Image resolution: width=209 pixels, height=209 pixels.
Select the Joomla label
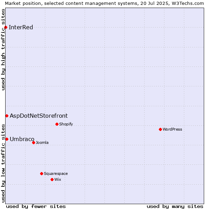click(x=42, y=142)
